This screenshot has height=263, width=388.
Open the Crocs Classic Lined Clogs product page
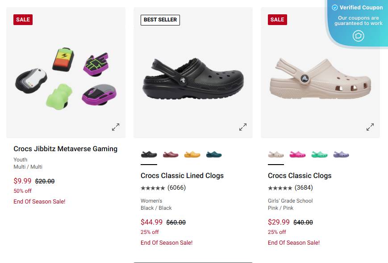point(182,175)
